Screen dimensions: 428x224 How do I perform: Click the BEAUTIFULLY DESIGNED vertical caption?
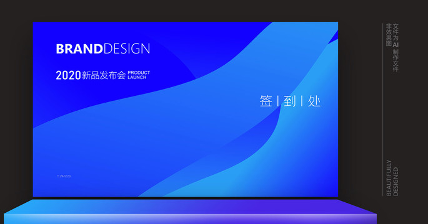click(392, 178)
